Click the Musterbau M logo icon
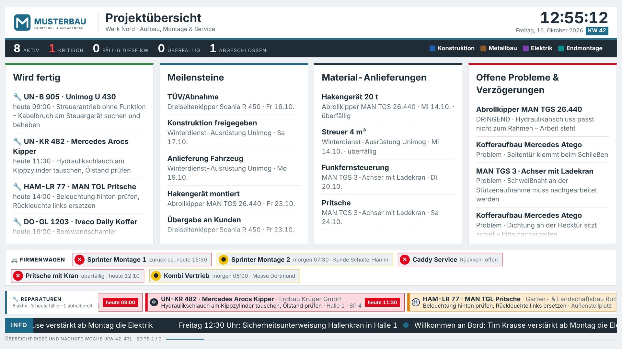622x349 pixels. (x=22, y=22)
